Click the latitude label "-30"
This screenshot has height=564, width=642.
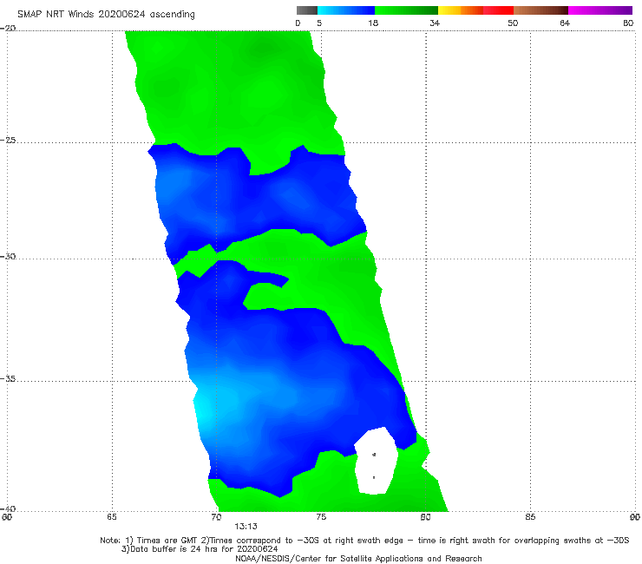pos(8,256)
